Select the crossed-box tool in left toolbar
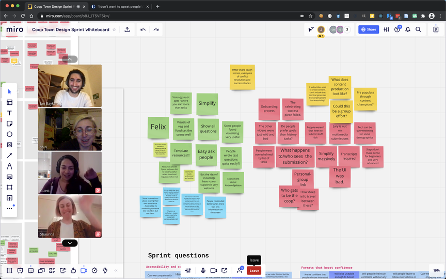This screenshot has height=279, width=446. click(x=9, y=145)
